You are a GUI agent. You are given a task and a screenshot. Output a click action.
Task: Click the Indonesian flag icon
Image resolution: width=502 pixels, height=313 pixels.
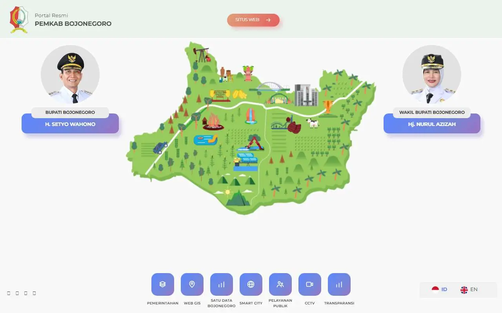[435, 290]
